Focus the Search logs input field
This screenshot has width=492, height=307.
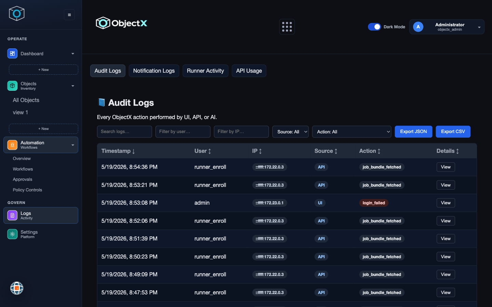click(124, 132)
